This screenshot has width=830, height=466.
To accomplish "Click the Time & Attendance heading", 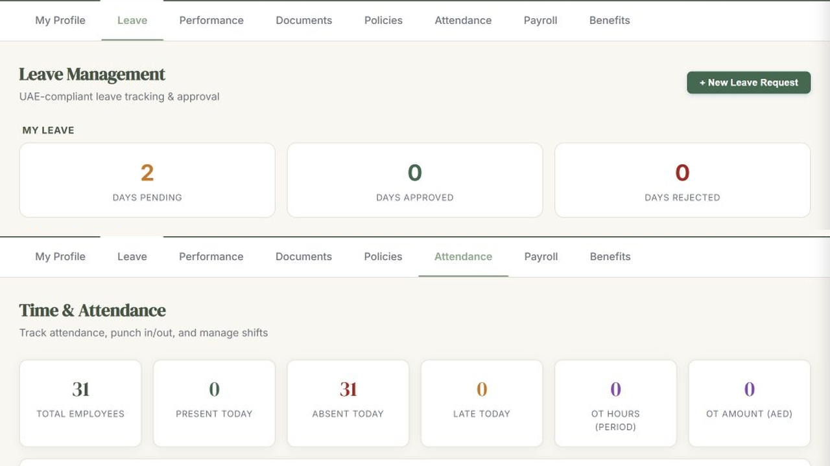I will coord(92,311).
